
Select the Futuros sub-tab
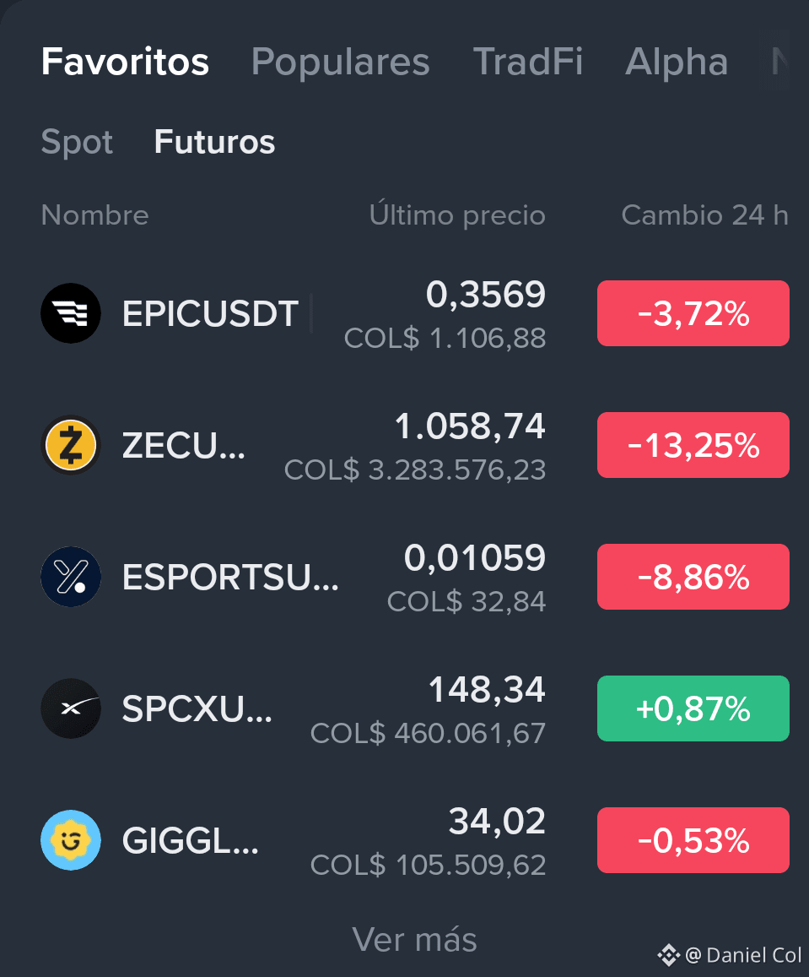215,141
